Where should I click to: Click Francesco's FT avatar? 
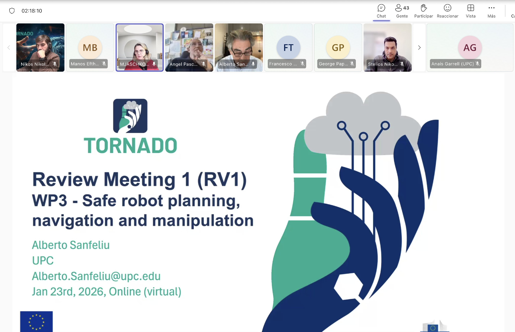click(288, 47)
